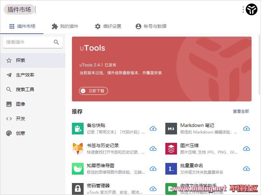Select the 探索 category in the sidebar

pyautogui.click(x=33, y=60)
